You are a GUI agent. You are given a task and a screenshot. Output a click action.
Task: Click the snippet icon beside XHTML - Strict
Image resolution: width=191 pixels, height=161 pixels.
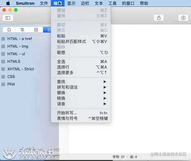tap(3, 69)
